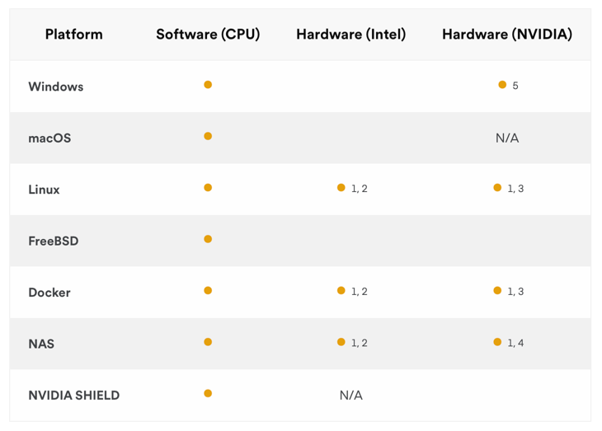Click the Windows Hardware (NVIDIA) orange dot
This screenshot has width=602, height=431.
[502, 85]
